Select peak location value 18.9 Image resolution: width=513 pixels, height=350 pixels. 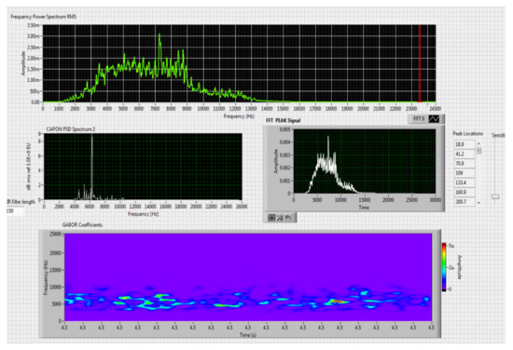click(x=464, y=144)
